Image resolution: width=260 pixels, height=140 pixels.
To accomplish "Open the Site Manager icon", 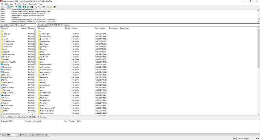I will coord(2,7).
